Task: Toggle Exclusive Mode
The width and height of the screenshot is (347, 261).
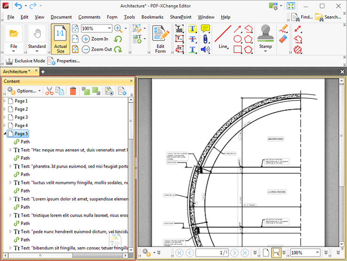Action: click(25, 61)
